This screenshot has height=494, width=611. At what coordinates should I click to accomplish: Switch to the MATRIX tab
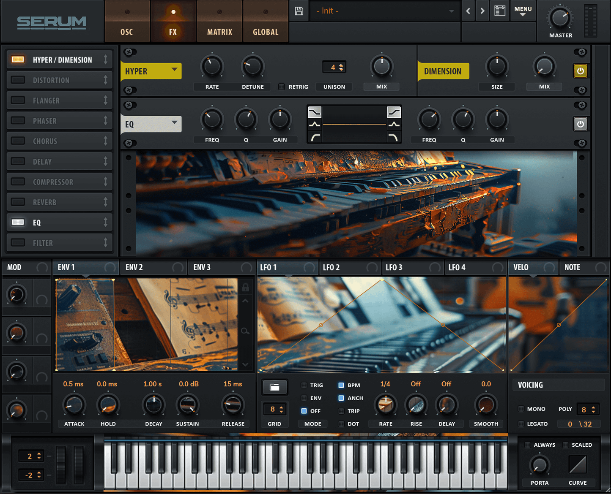click(x=219, y=21)
